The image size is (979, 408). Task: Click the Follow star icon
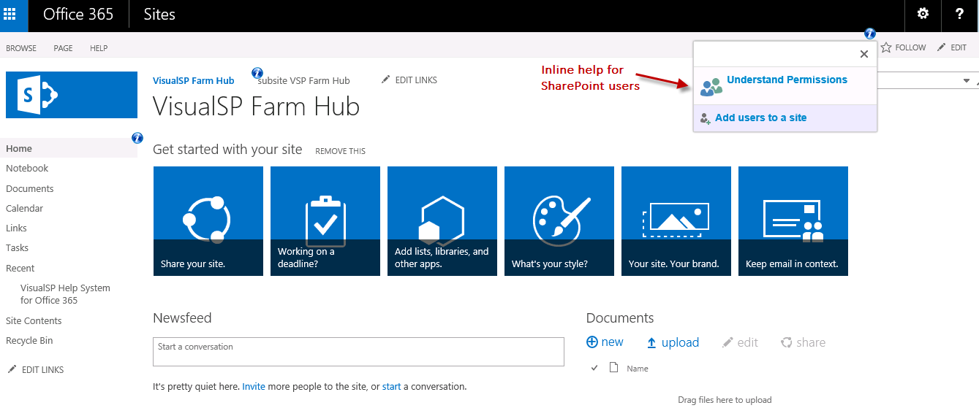[x=886, y=47]
